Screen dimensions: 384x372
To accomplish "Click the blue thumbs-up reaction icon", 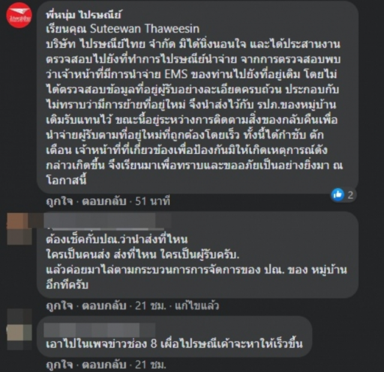I will pyautogui.click(x=338, y=195).
